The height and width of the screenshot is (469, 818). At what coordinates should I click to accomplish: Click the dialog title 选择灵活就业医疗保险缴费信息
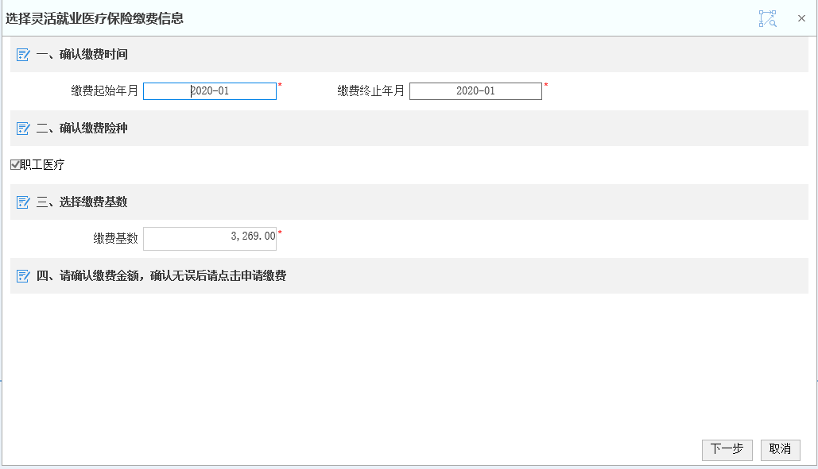[95, 19]
